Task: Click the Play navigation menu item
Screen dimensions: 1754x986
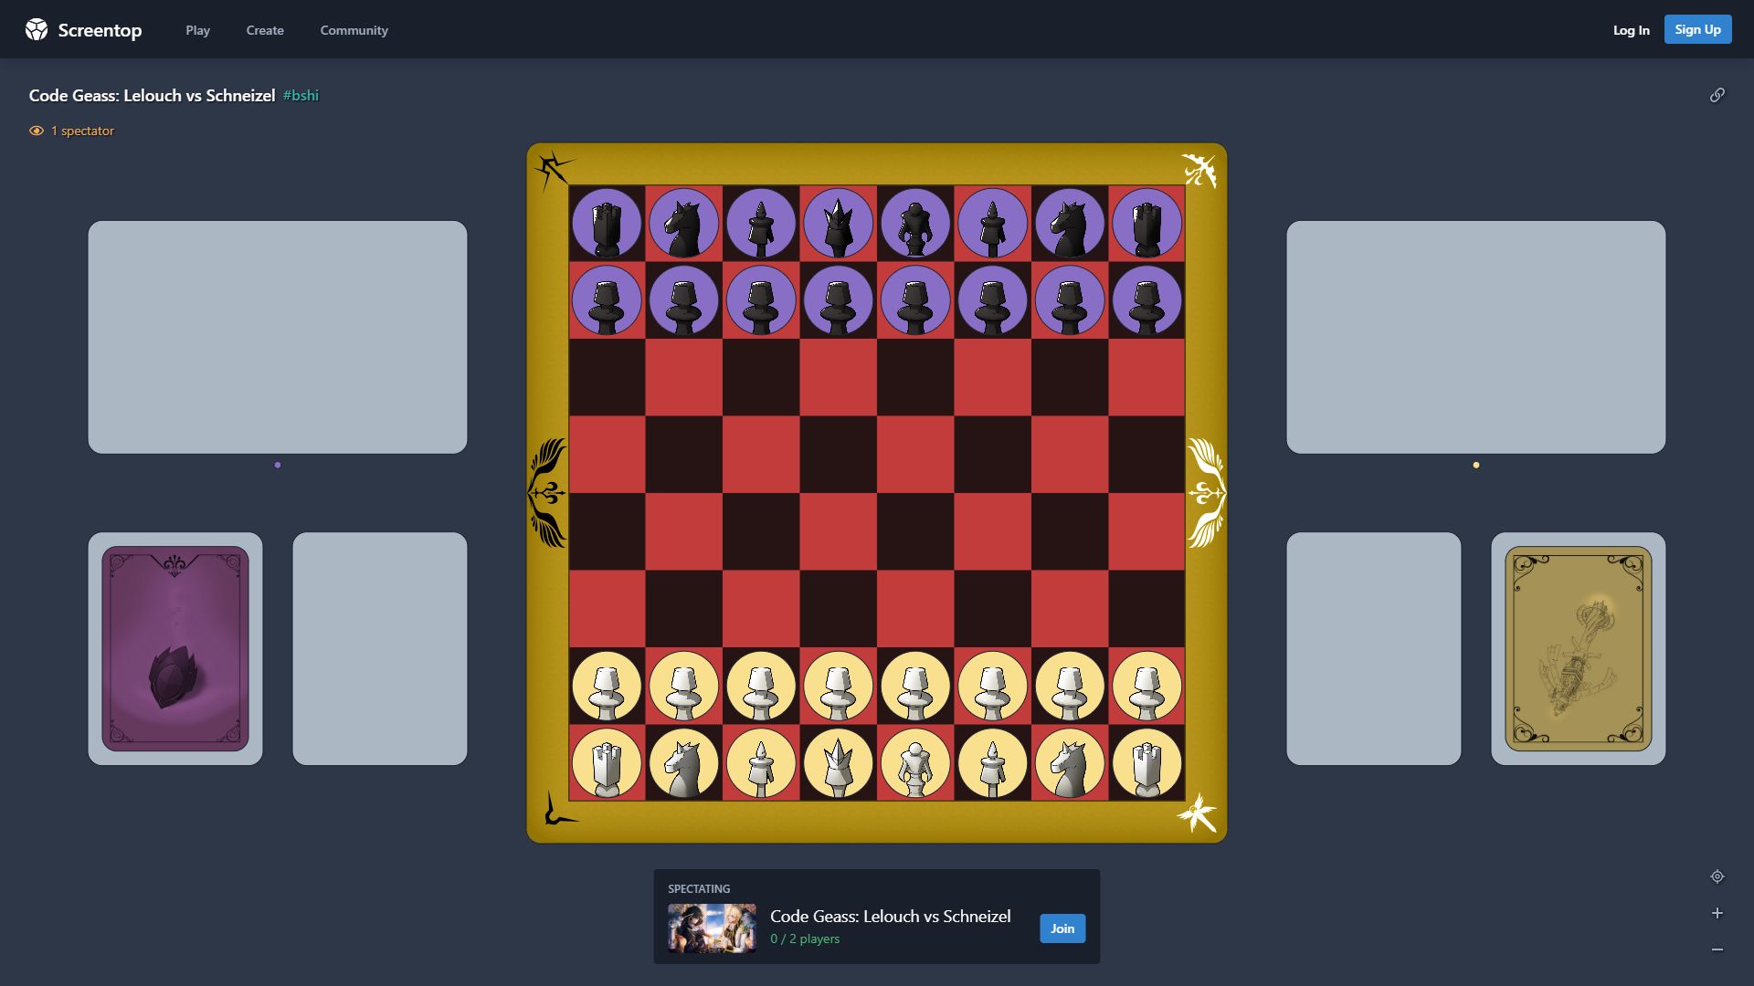Action: pyautogui.click(x=197, y=29)
